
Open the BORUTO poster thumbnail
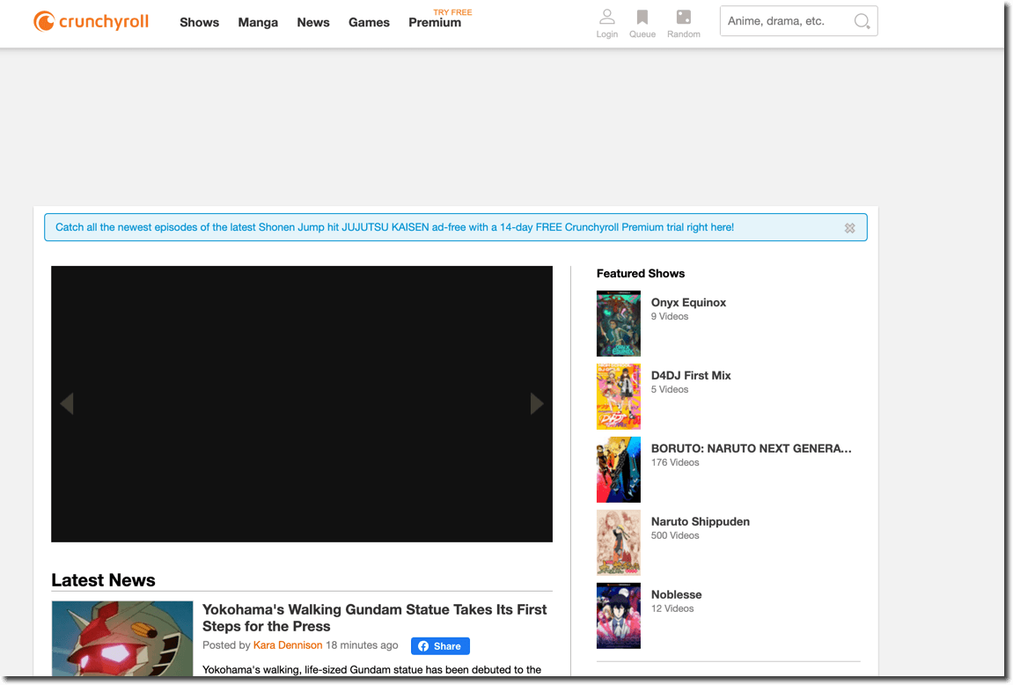coord(618,470)
